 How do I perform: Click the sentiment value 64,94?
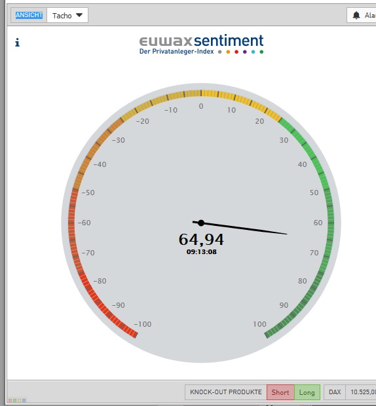coord(201,239)
